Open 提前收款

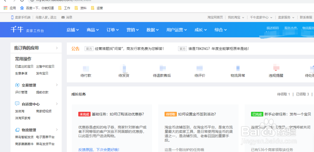click(x=42, y=92)
